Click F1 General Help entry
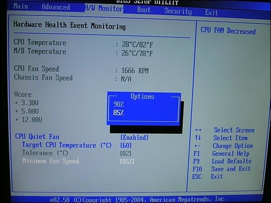The height and width of the screenshot is (203, 271). tap(221, 154)
